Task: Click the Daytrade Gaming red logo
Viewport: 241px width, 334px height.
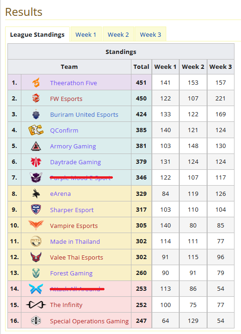Action: point(36,162)
